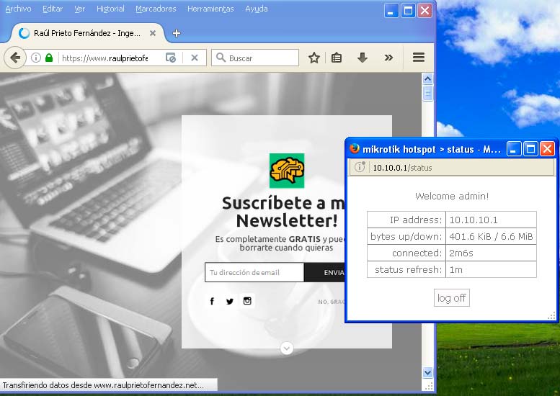Expand toolbar overflow chevron
This screenshot has width=560, height=396.
(388, 58)
